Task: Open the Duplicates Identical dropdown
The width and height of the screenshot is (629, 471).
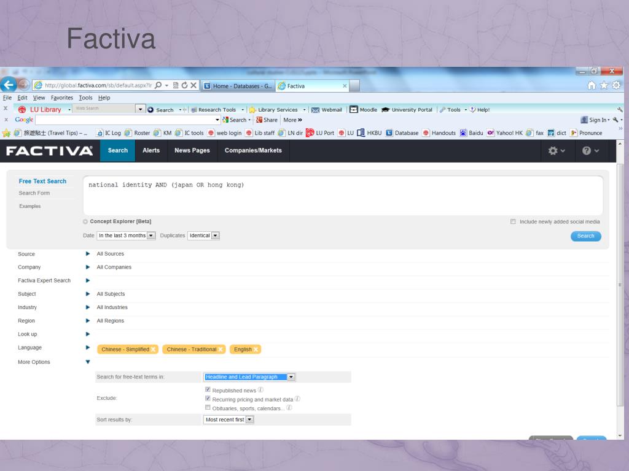Action: 203,235
